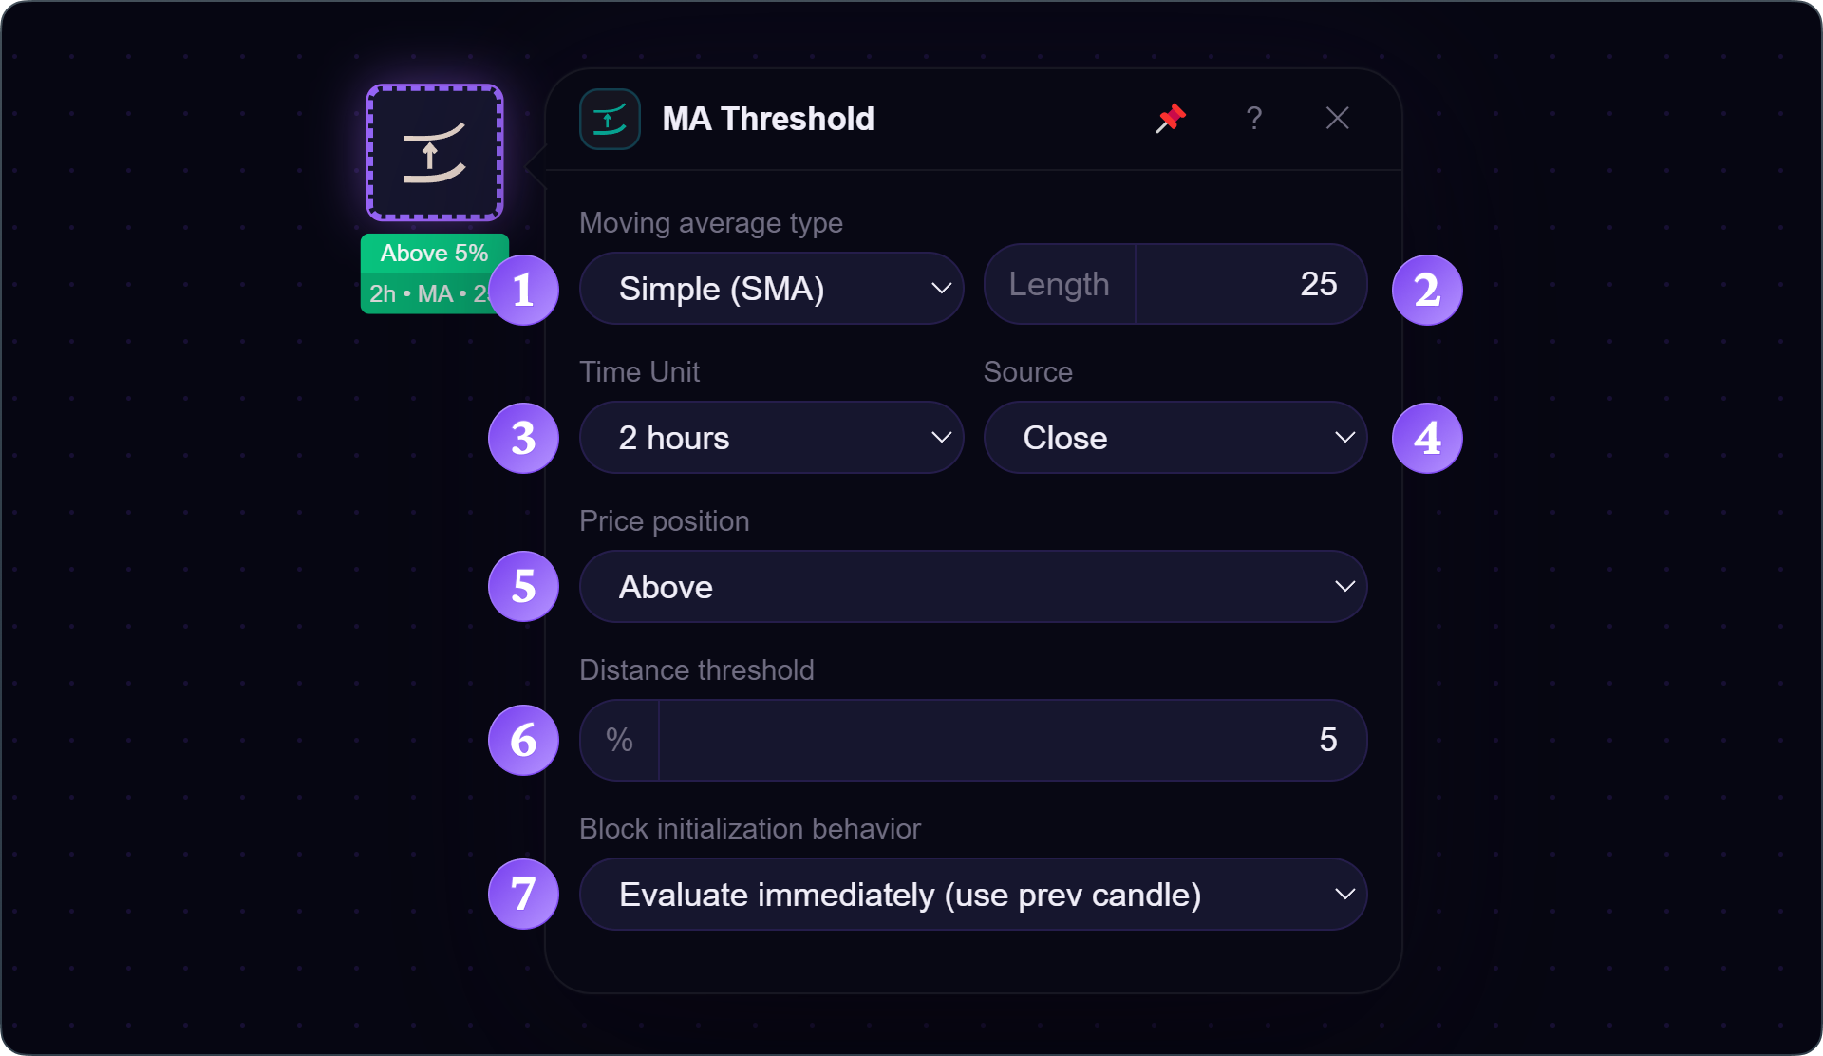1823x1056 pixels.
Task: Open help with the question mark icon
Action: coord(1254,119)
